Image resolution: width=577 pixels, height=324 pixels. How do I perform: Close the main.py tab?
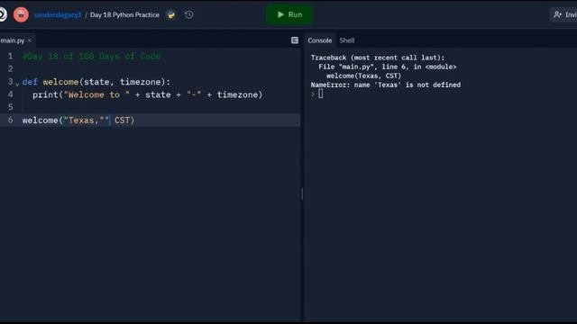(x=30, y=40)
